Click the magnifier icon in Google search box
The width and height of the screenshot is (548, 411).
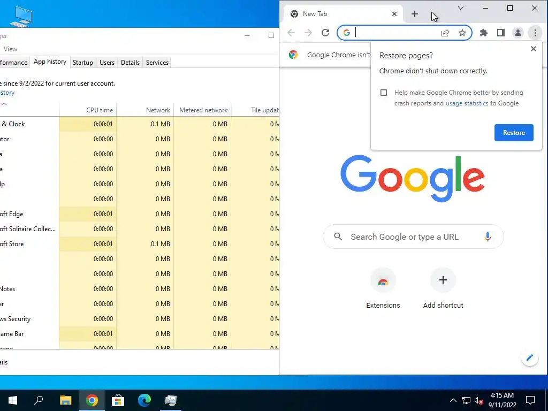point(338,237)
